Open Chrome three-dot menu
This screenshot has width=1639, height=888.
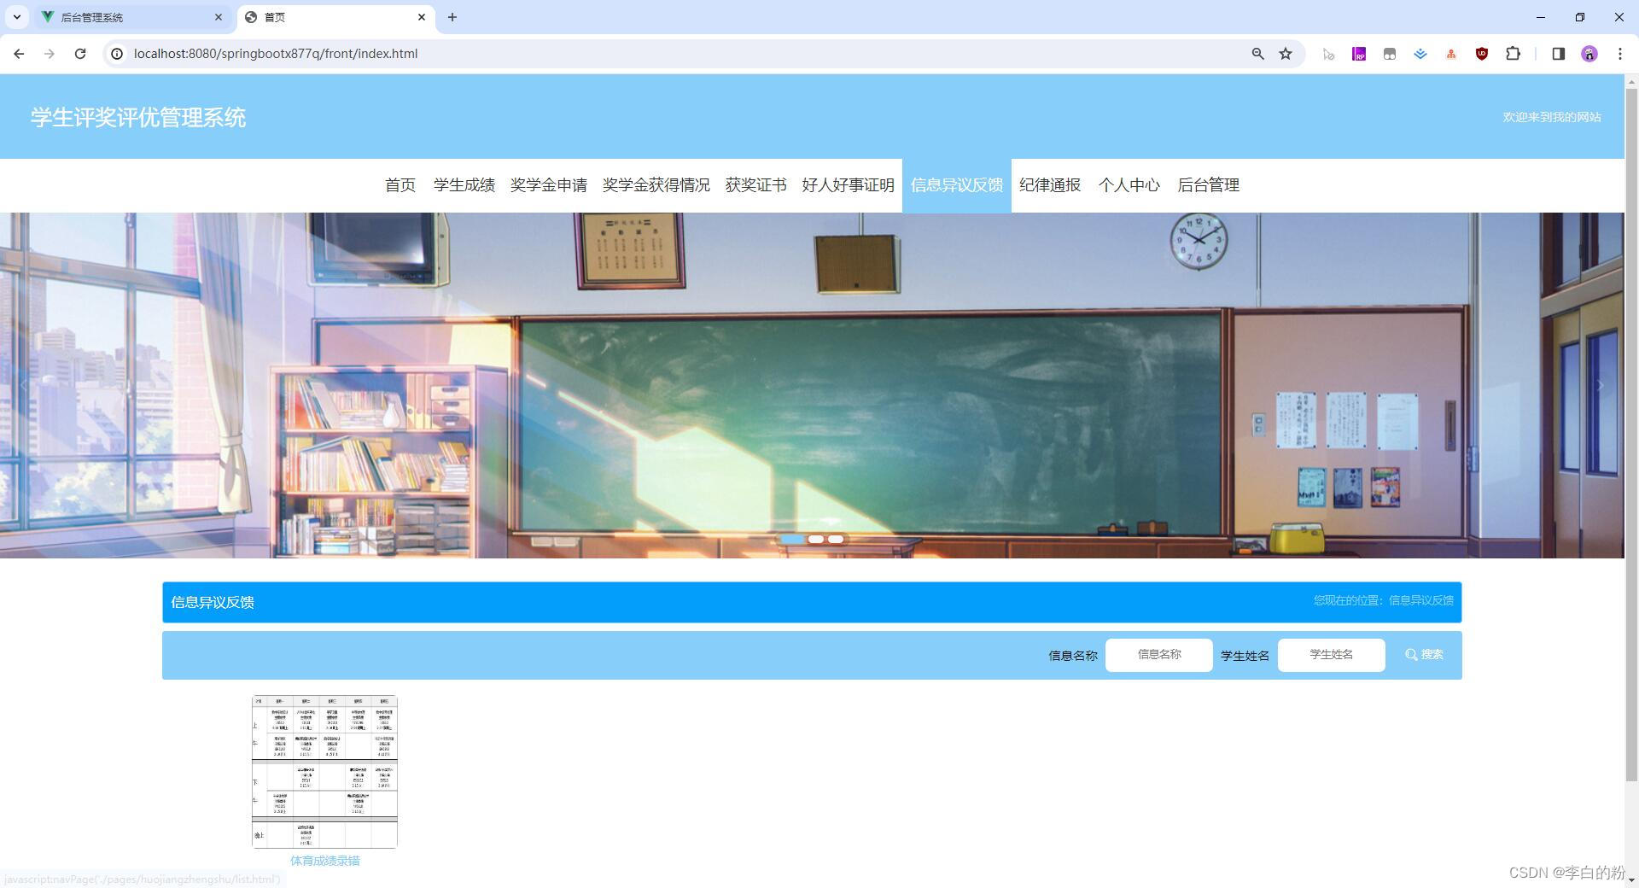(1619, 54)
